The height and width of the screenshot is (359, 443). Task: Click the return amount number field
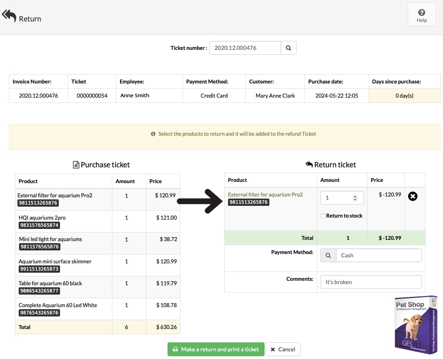click(342, 198)
